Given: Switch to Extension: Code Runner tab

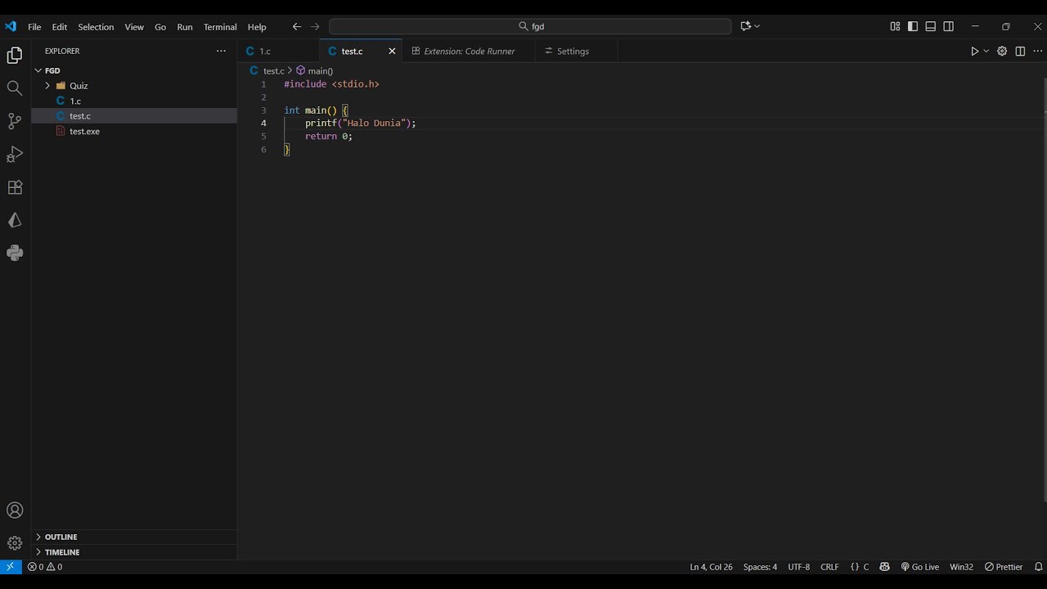Looking at the screenshot, I should 469,51.
